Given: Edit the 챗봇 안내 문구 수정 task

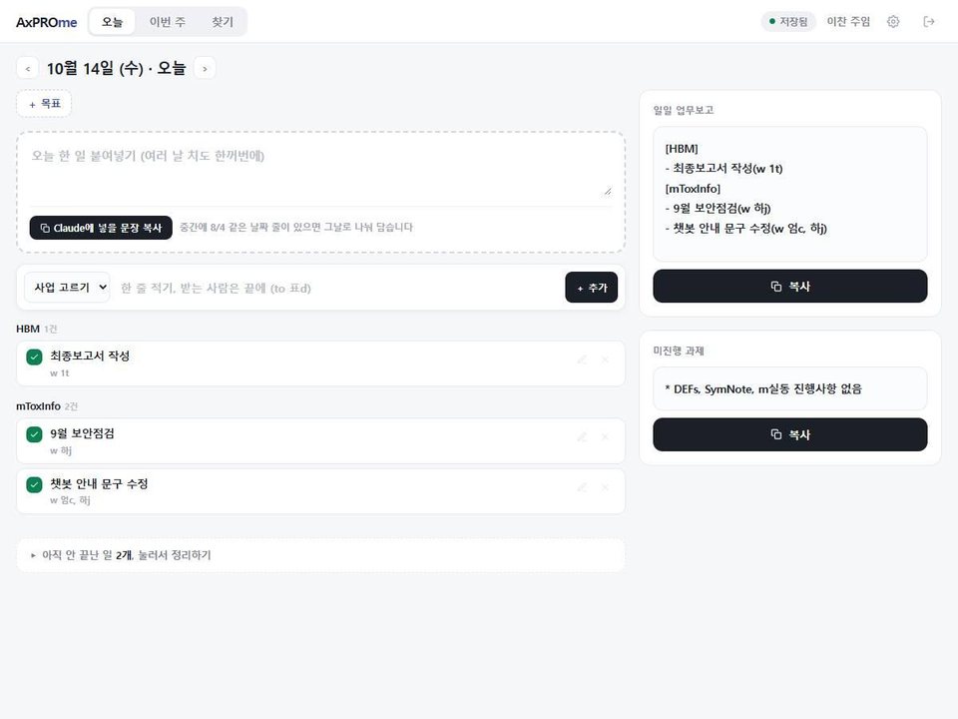Looking at the screenshot, I should (582, 487).
